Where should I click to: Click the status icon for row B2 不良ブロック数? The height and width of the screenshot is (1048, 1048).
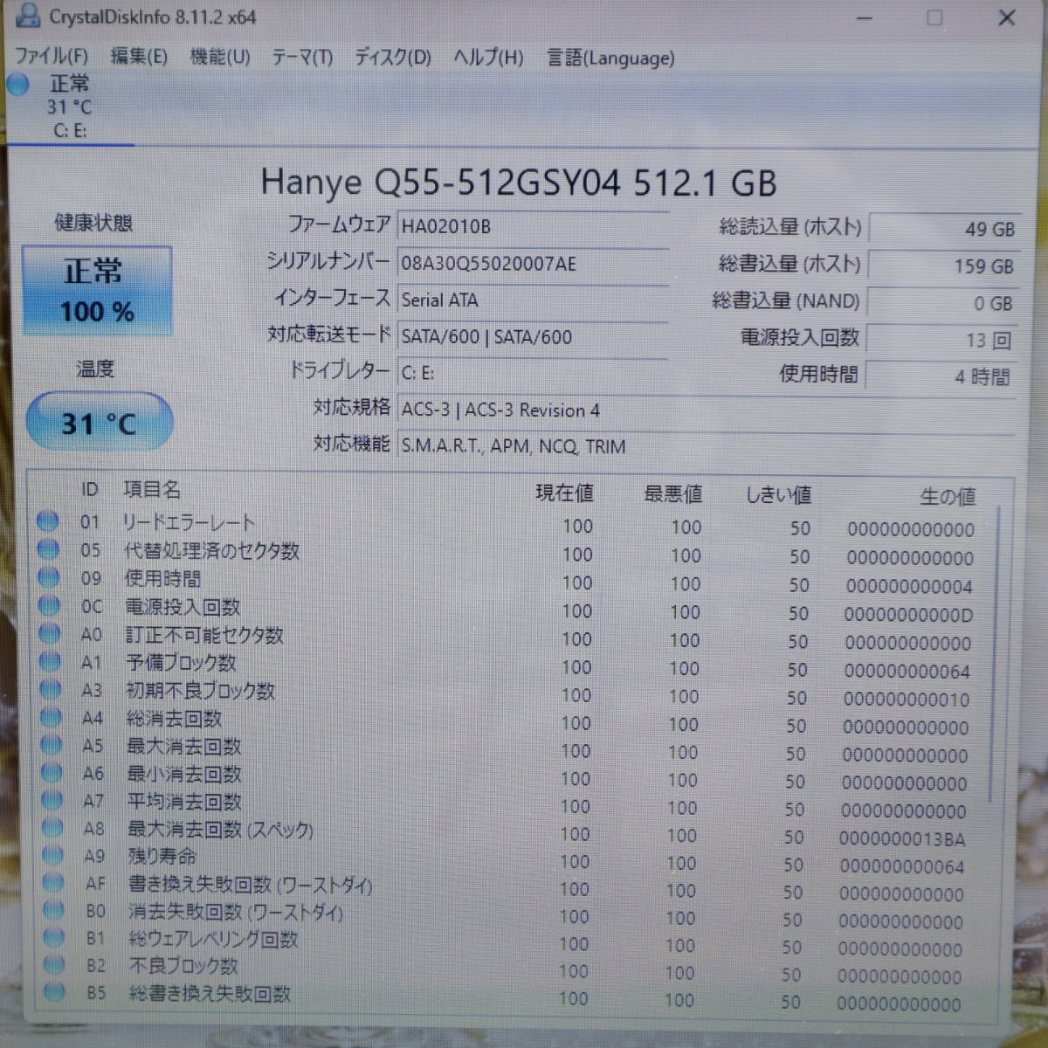click(55, 964)
